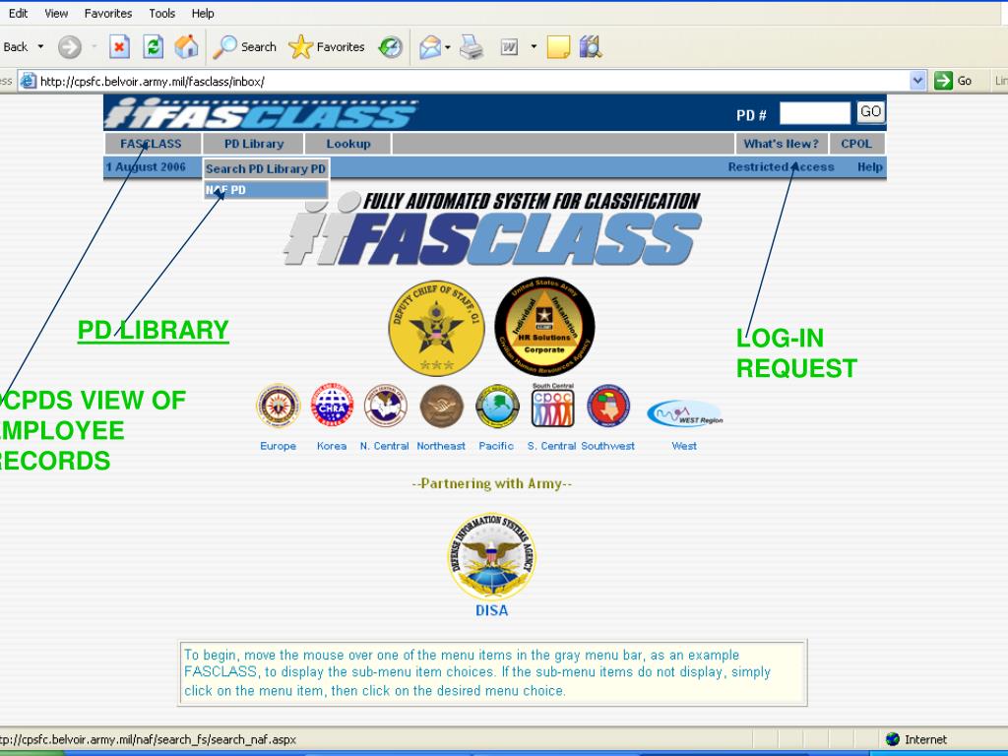This screenshot has width=1008, height=756.
Task: Open the N. Central text link
Action: [385, 446]
